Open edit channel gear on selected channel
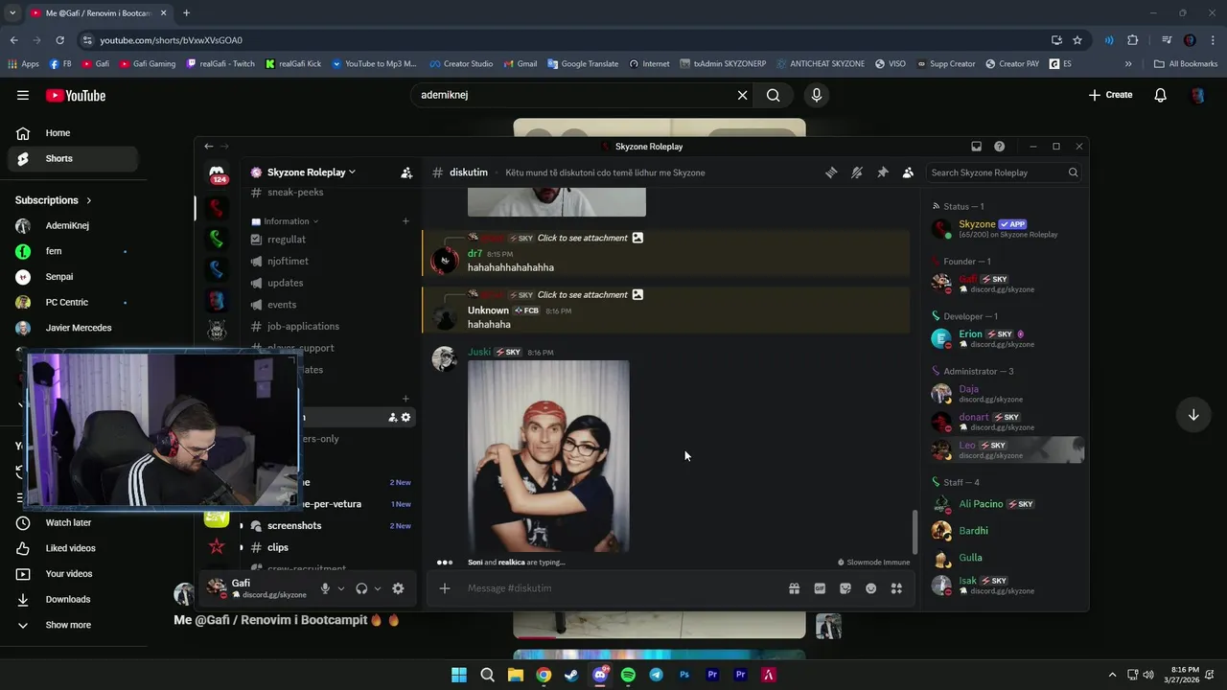This screenshot has height=690, width=1227. (405, 417)
